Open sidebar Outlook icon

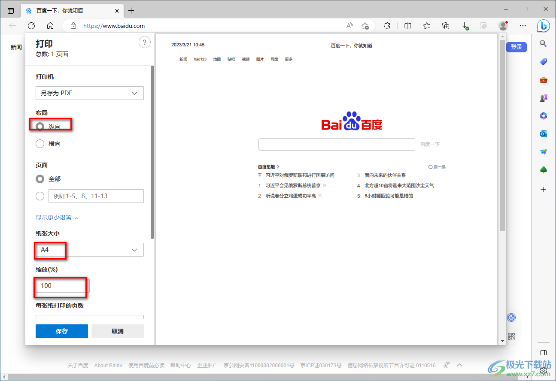click(543, 134)
